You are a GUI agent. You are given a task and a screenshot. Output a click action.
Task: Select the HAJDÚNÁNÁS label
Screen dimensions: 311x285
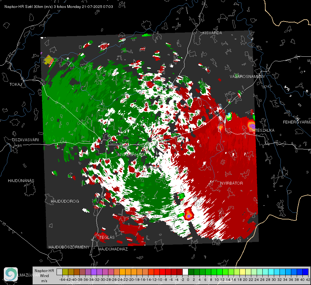point(21,180)
